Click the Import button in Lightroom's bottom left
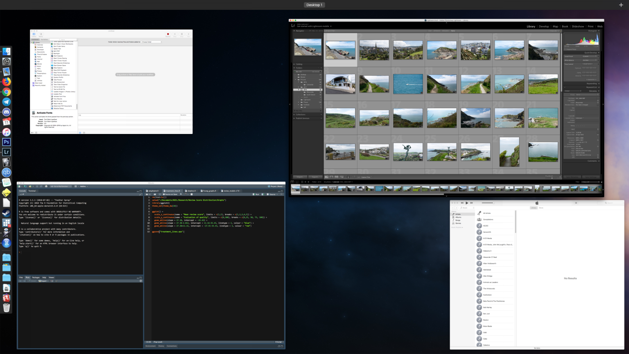The width and height of the screenshot is (629, 354). [x=300, y=177]
